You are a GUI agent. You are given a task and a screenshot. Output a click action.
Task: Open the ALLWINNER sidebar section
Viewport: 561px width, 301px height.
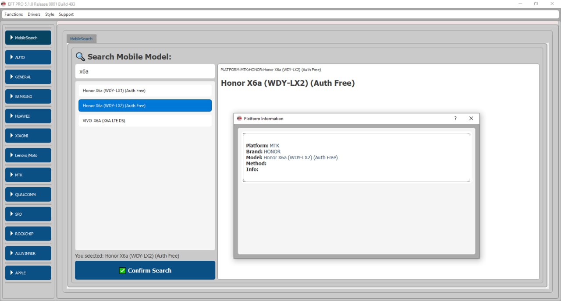28,253
